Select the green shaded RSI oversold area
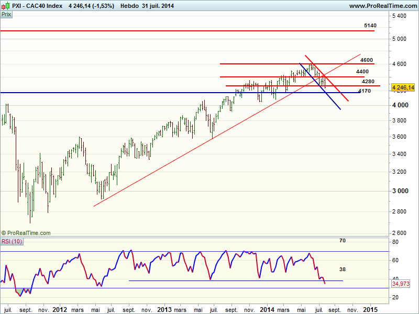 click(20, 291)
